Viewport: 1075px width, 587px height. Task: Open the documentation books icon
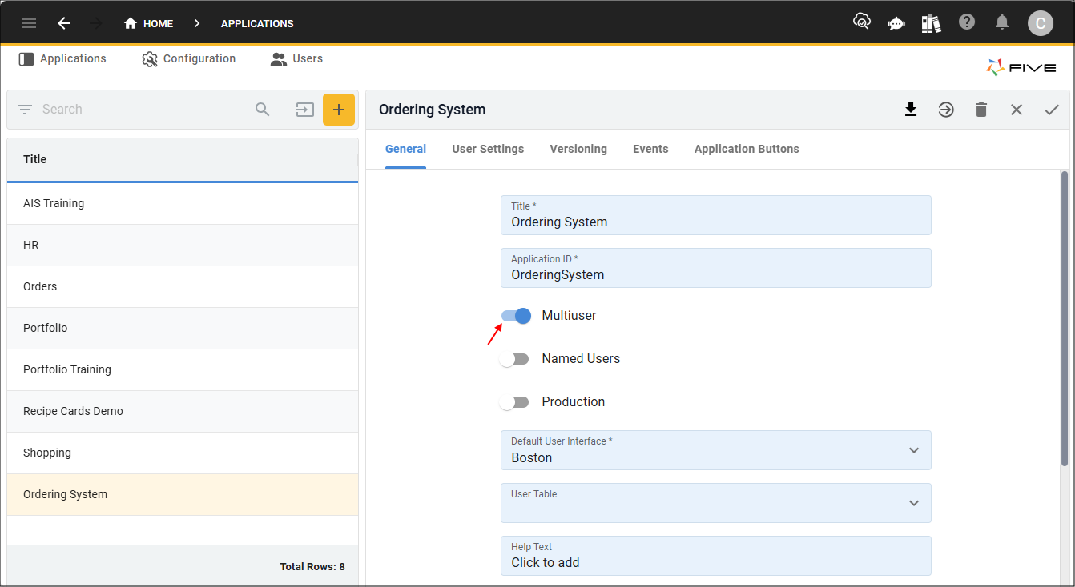tap(931, 22)
